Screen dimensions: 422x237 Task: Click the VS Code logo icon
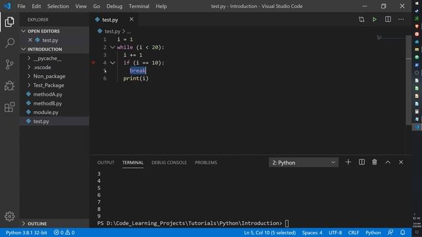pyautogui.click(x=7, y=6)
